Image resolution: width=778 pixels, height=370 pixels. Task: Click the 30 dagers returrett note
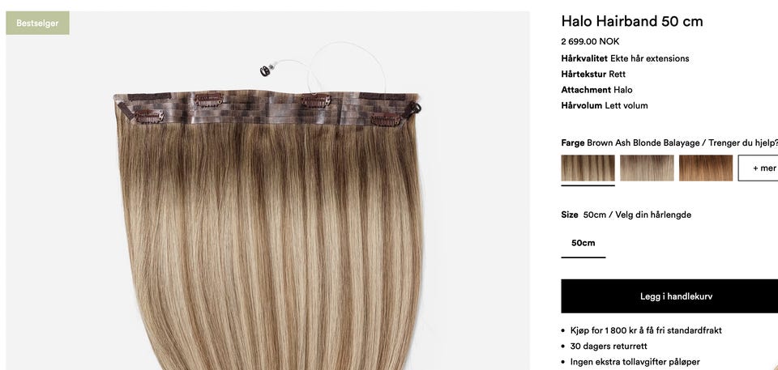(x=609, y=347)
